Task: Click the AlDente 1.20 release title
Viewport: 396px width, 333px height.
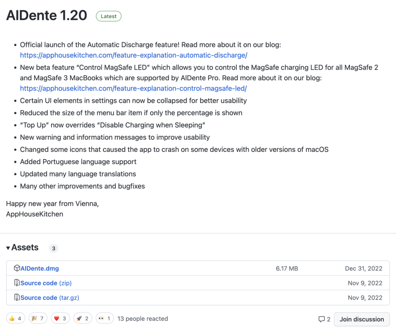Action: pos(47,15)
